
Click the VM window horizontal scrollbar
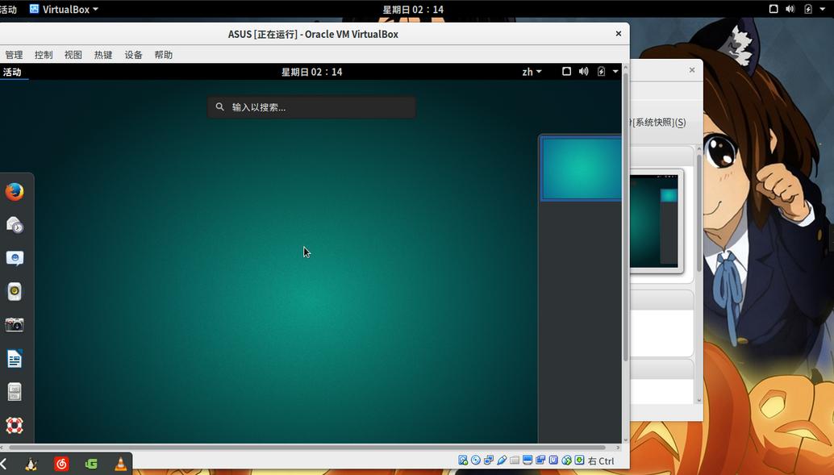coord(306,448)
